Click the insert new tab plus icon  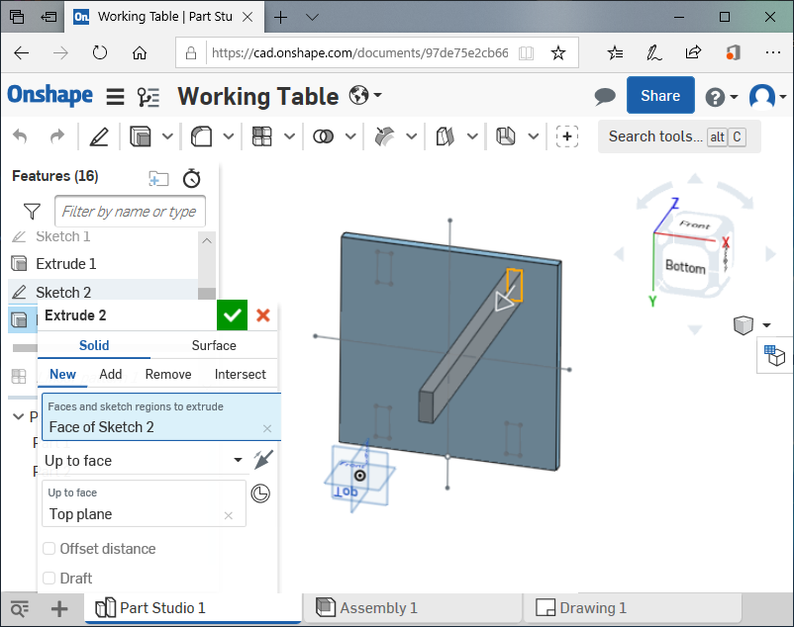click(x=59, y=609)
